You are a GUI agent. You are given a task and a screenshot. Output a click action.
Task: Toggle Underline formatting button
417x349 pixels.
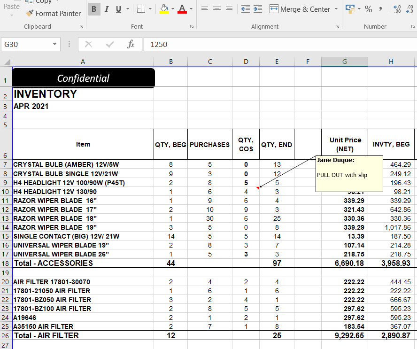pyautogui.click(x=118, y=9)
